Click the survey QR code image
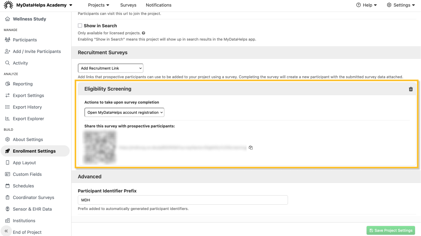 pos(100,147)
